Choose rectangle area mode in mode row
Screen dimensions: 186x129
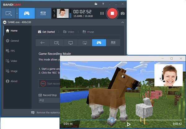57,42
